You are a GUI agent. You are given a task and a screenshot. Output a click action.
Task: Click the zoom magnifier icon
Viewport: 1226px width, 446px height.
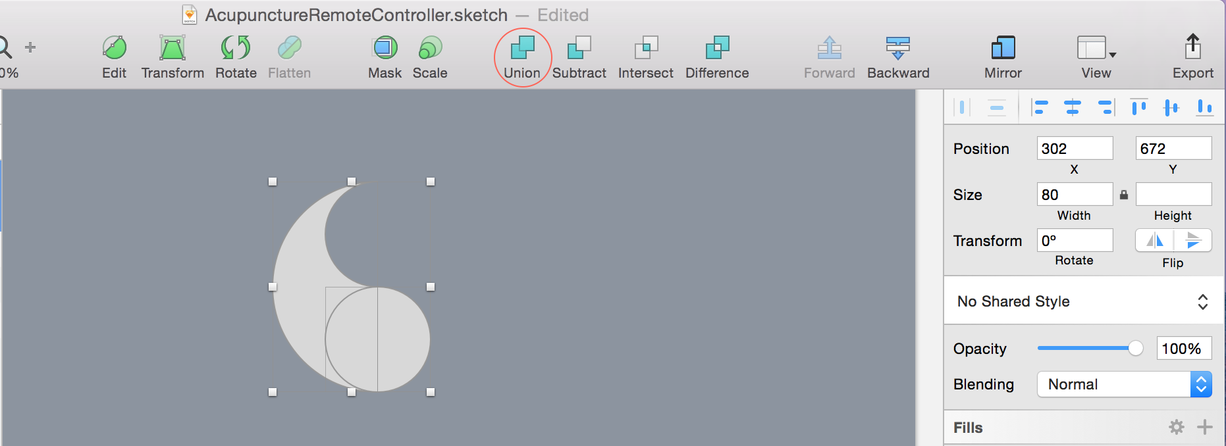[5, 47]
